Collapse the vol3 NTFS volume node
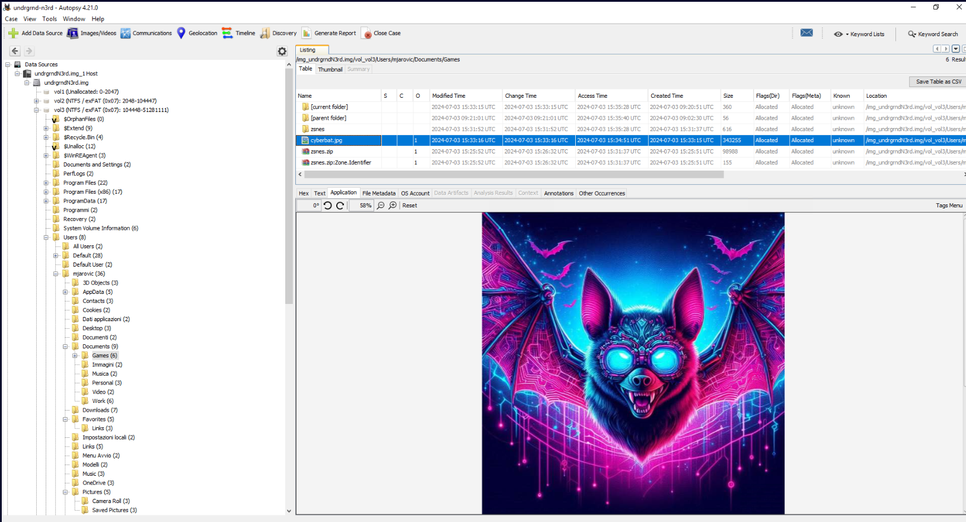Image resolution: width=966 pixels, height=522 pixels. [x=37, y=110]
